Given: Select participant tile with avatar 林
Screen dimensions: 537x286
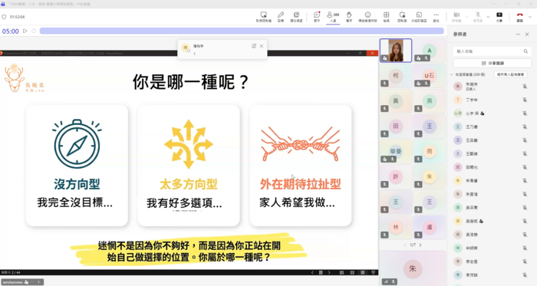Looking at the screenshot, I should [396, 227].
